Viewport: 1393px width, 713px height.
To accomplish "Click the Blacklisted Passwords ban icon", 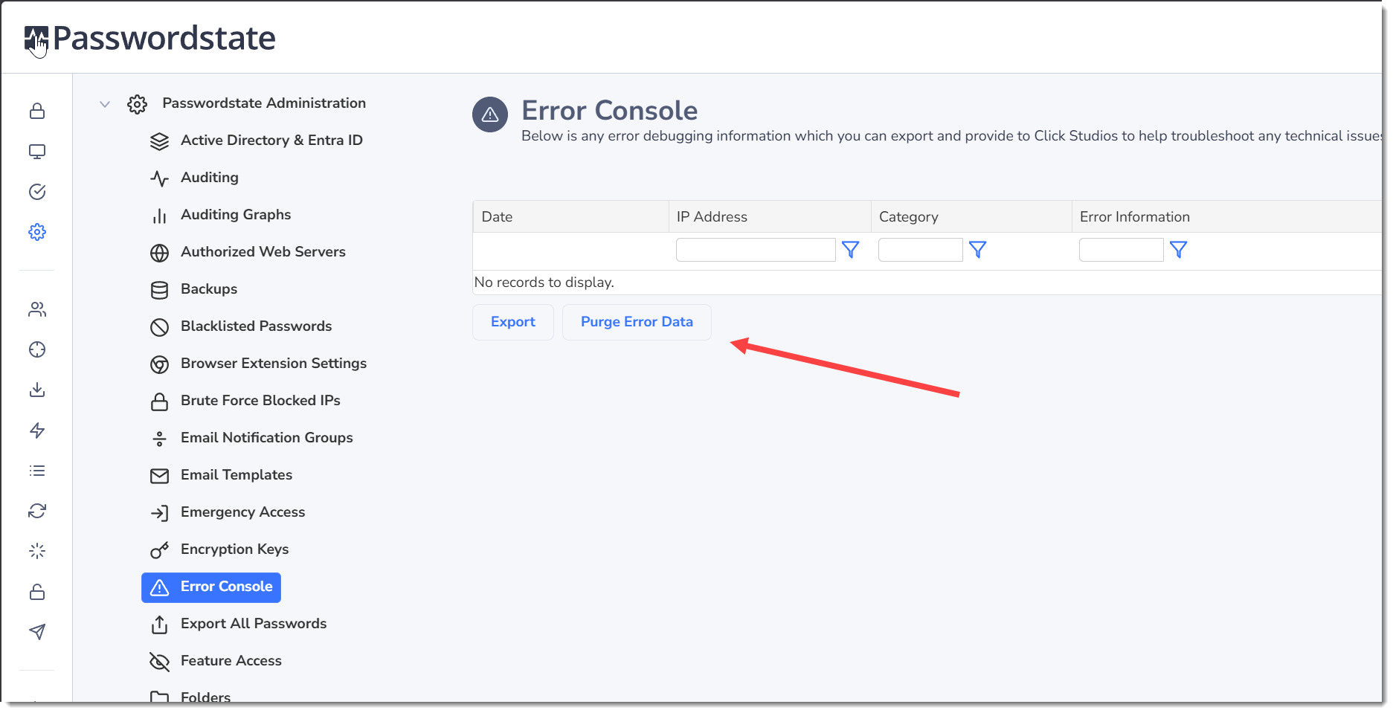I will click(x=159, y=327).
